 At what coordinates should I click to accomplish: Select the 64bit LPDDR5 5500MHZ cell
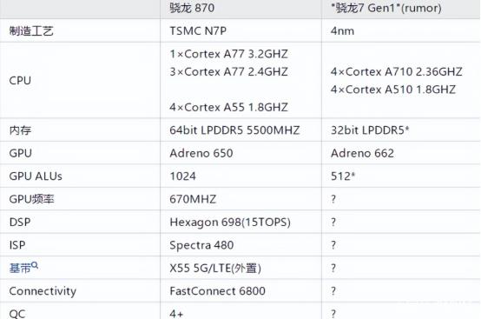click(x=234, y=130)
